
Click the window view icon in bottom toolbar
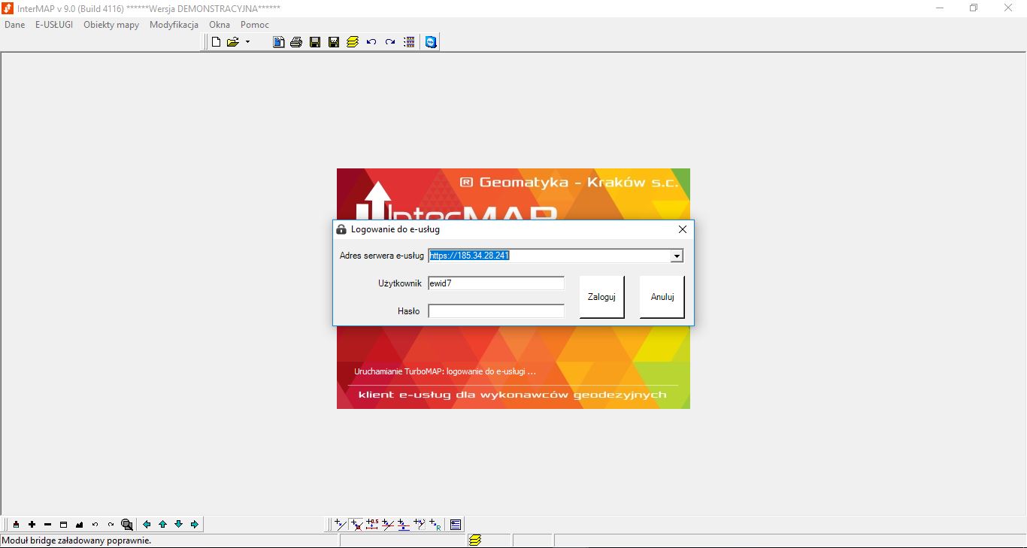(63, 524)
